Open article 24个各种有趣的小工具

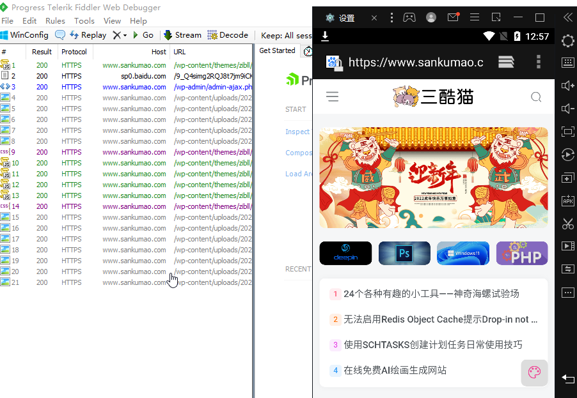coord(431,294)
